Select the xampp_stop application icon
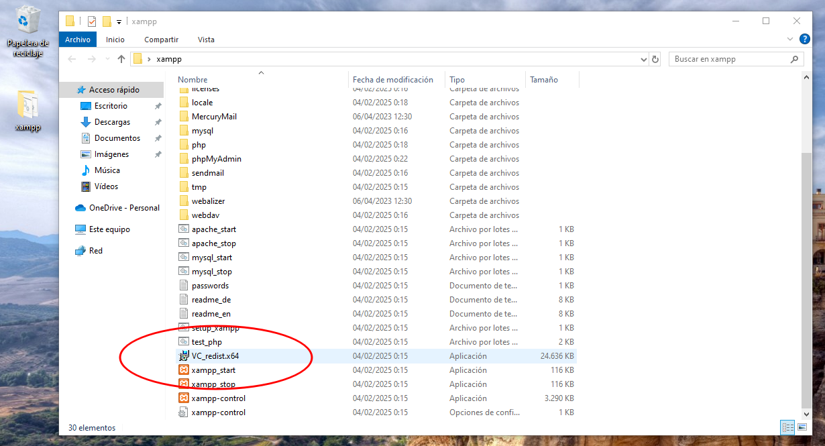 184,384
